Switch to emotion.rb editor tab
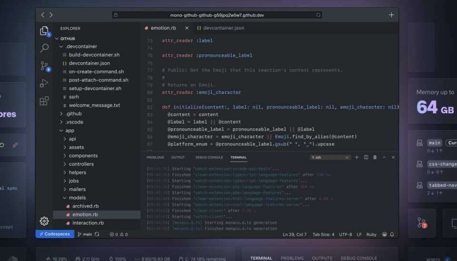 coord(163,28)
